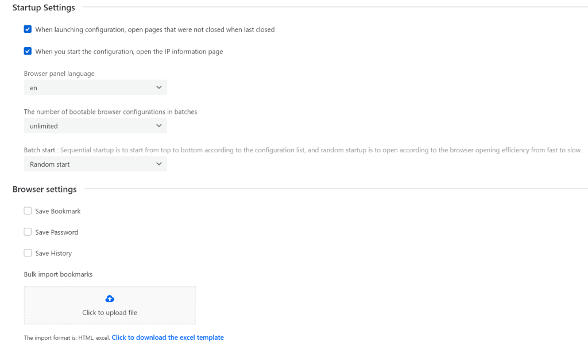Open the Random start batch dropdown

point(95,164)
